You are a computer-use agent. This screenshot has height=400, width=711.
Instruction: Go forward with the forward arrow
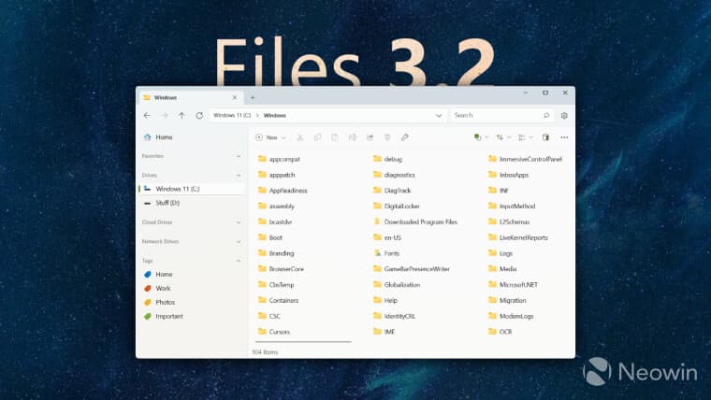[165, 116]
